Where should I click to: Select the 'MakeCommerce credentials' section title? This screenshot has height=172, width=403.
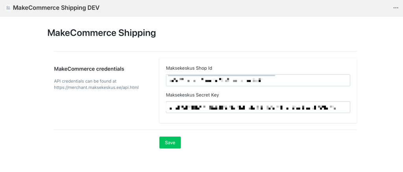pyautogui.click(x=89, y=69)
